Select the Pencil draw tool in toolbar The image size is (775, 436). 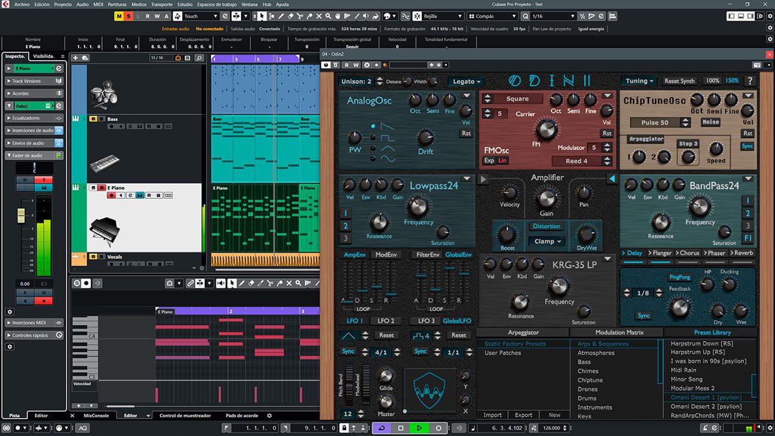[281, 16]
